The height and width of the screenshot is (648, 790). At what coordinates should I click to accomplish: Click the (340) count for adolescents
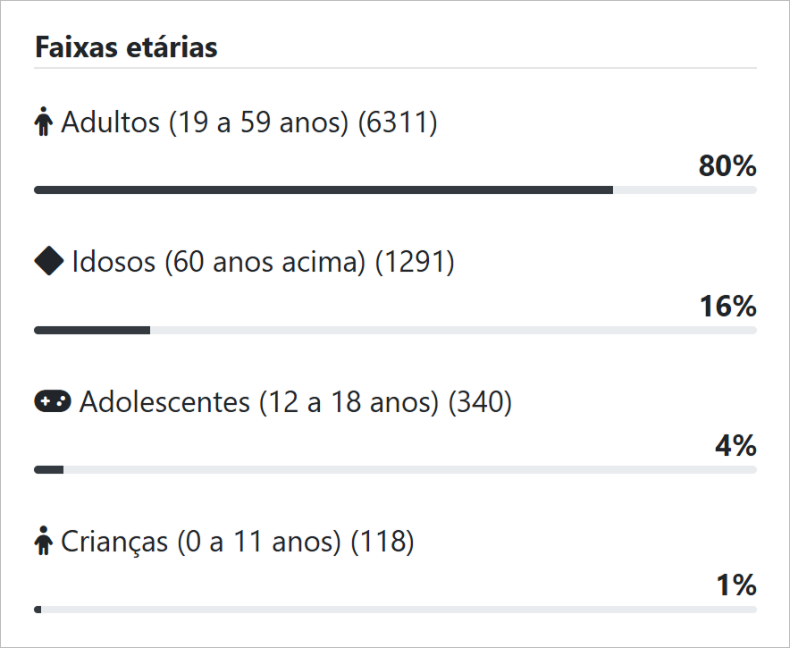point(480,402)
